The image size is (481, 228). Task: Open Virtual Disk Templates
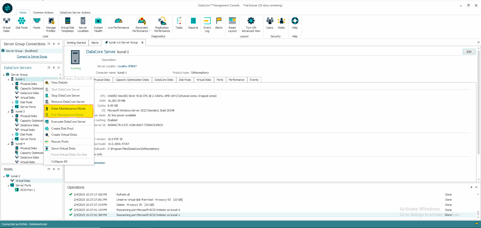[x=67, y=25]
